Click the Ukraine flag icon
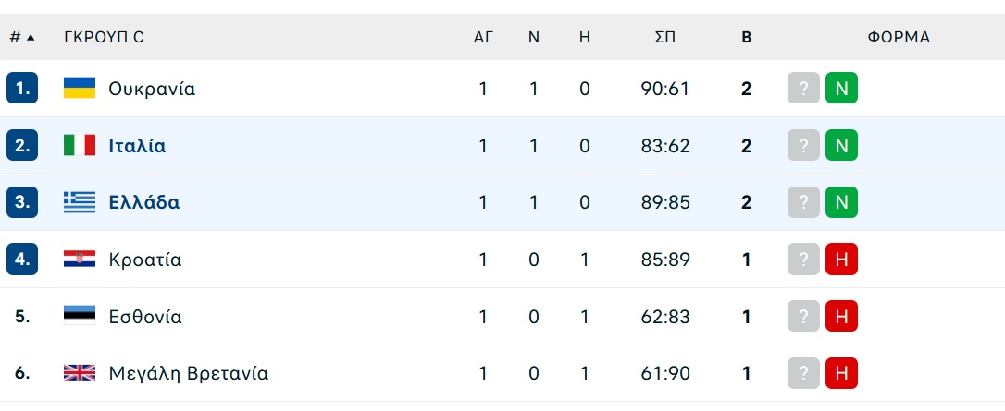 tap(80, 89)
